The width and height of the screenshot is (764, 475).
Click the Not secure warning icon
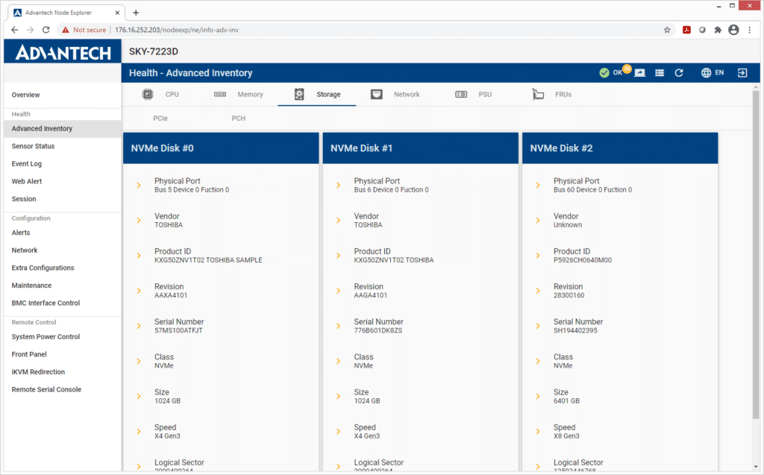pyautogui.click(x=66, y=30)
